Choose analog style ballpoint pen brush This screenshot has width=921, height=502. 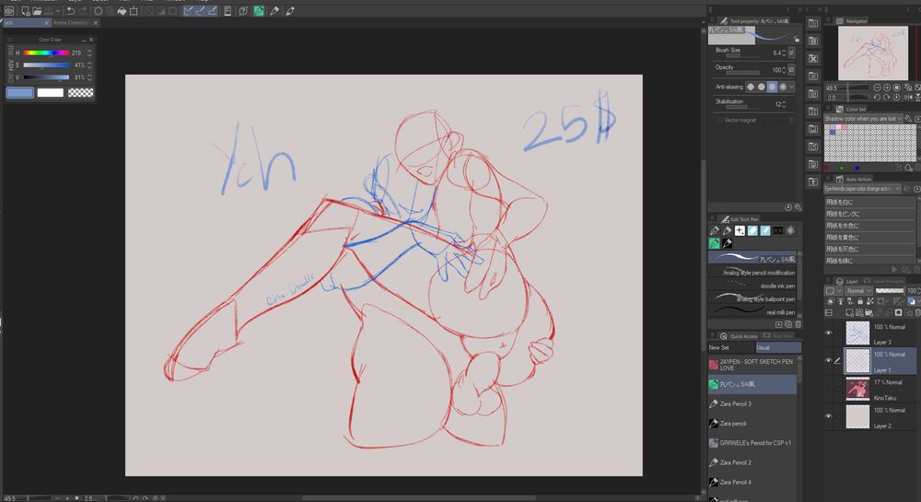(752, 298)
